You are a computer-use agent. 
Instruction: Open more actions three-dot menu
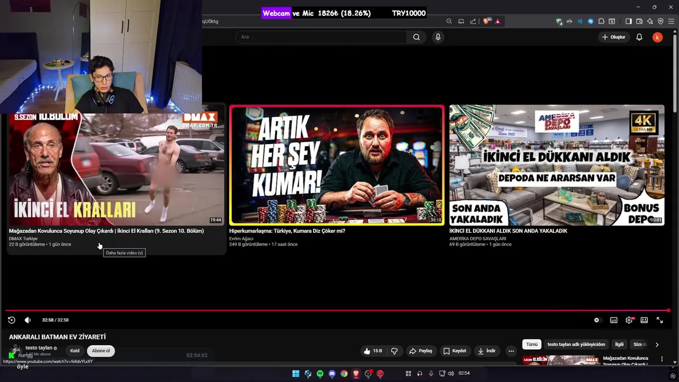[x=511, y=351]
